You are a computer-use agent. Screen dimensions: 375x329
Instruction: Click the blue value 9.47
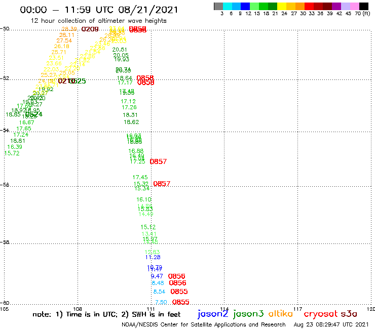coord(157,276)
